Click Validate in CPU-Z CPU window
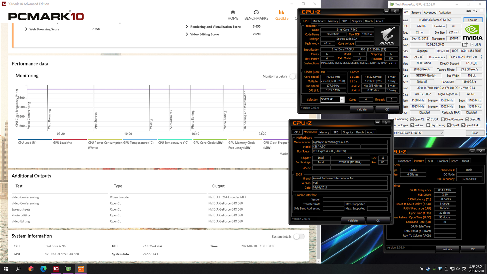The width and height of the screenshot is (487, 274). (x=361, y=109)
